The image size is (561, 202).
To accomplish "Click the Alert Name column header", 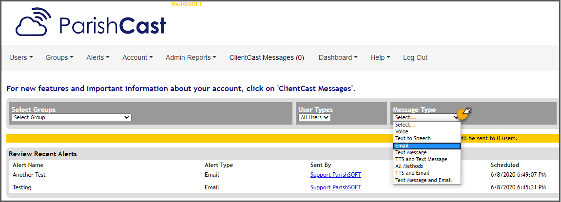I will (28, 165).
